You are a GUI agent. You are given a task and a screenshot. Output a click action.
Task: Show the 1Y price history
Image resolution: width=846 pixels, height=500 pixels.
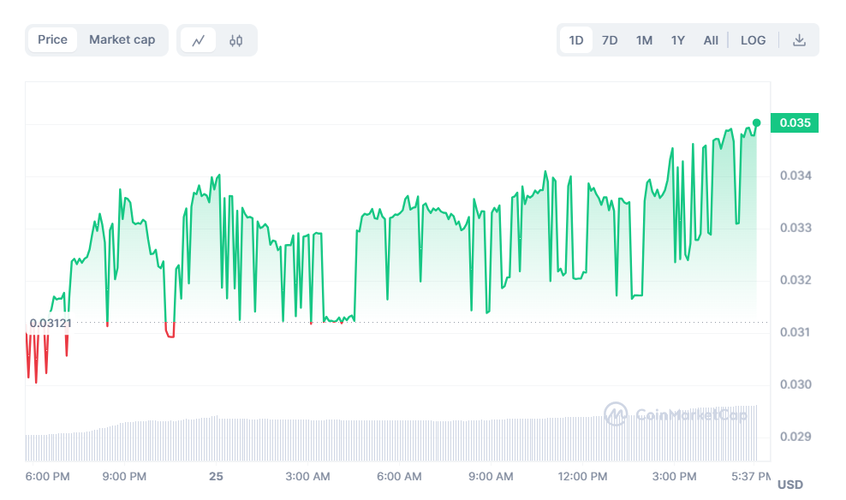coord(678,40)
